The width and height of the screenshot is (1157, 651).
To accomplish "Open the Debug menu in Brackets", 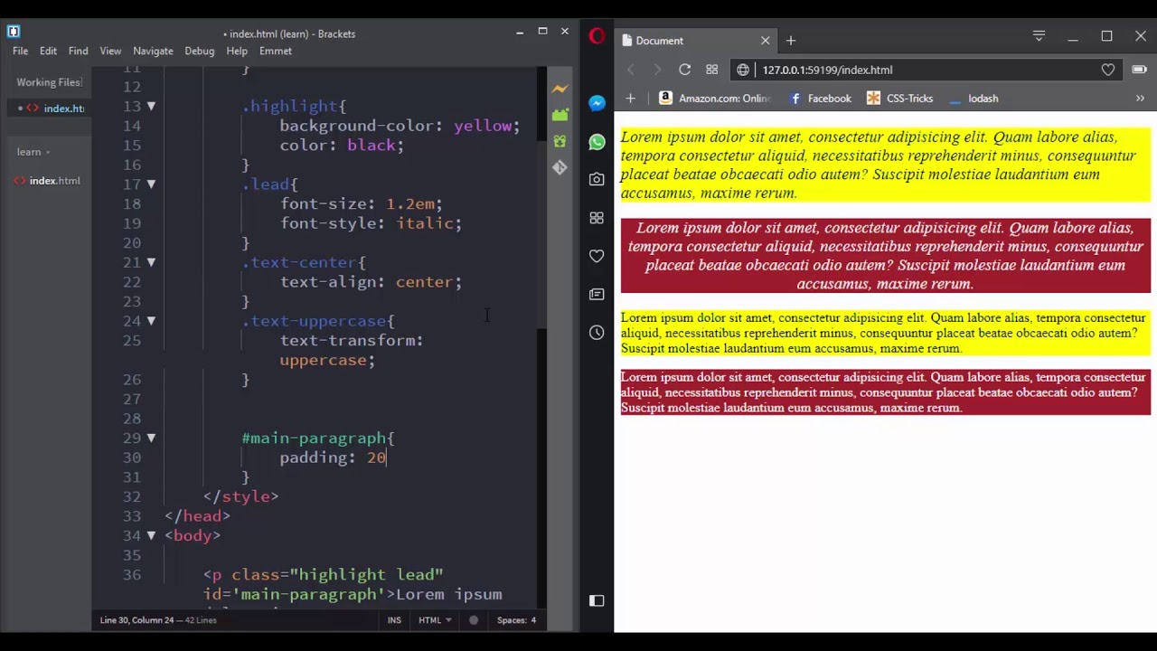I will pyautogui.click(x=199, y=51).
